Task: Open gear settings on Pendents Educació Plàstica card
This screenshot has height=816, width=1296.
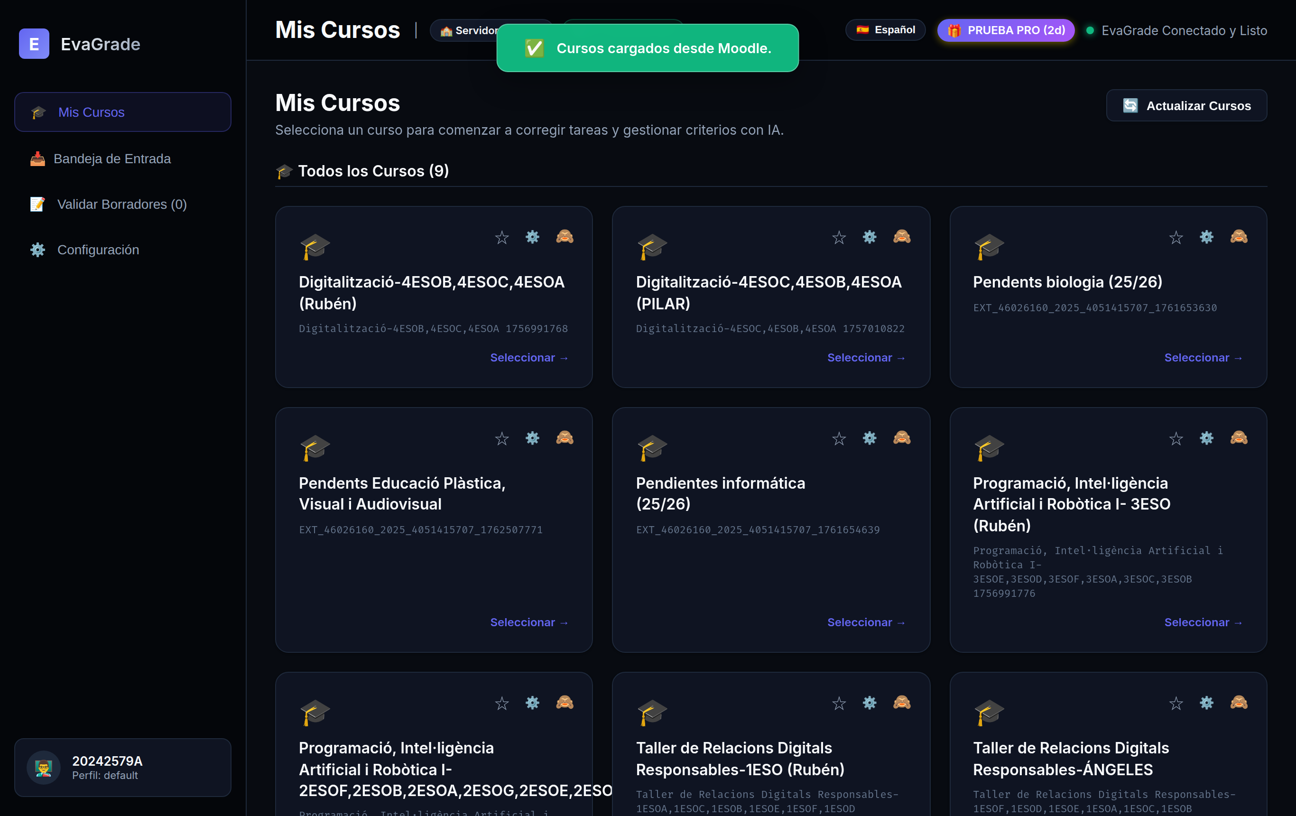Action: pos(532,438)
